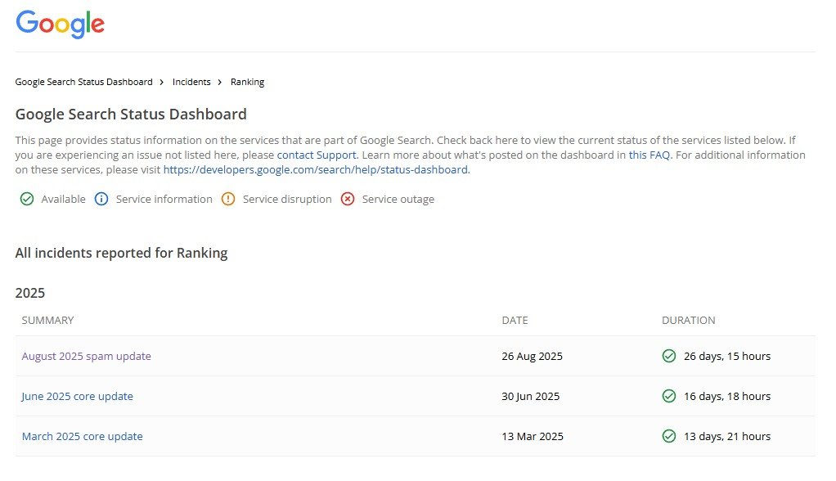Click the red Service outage icon
The width and height of the screenshot is (836, 481).
click(x=348, y=199)
